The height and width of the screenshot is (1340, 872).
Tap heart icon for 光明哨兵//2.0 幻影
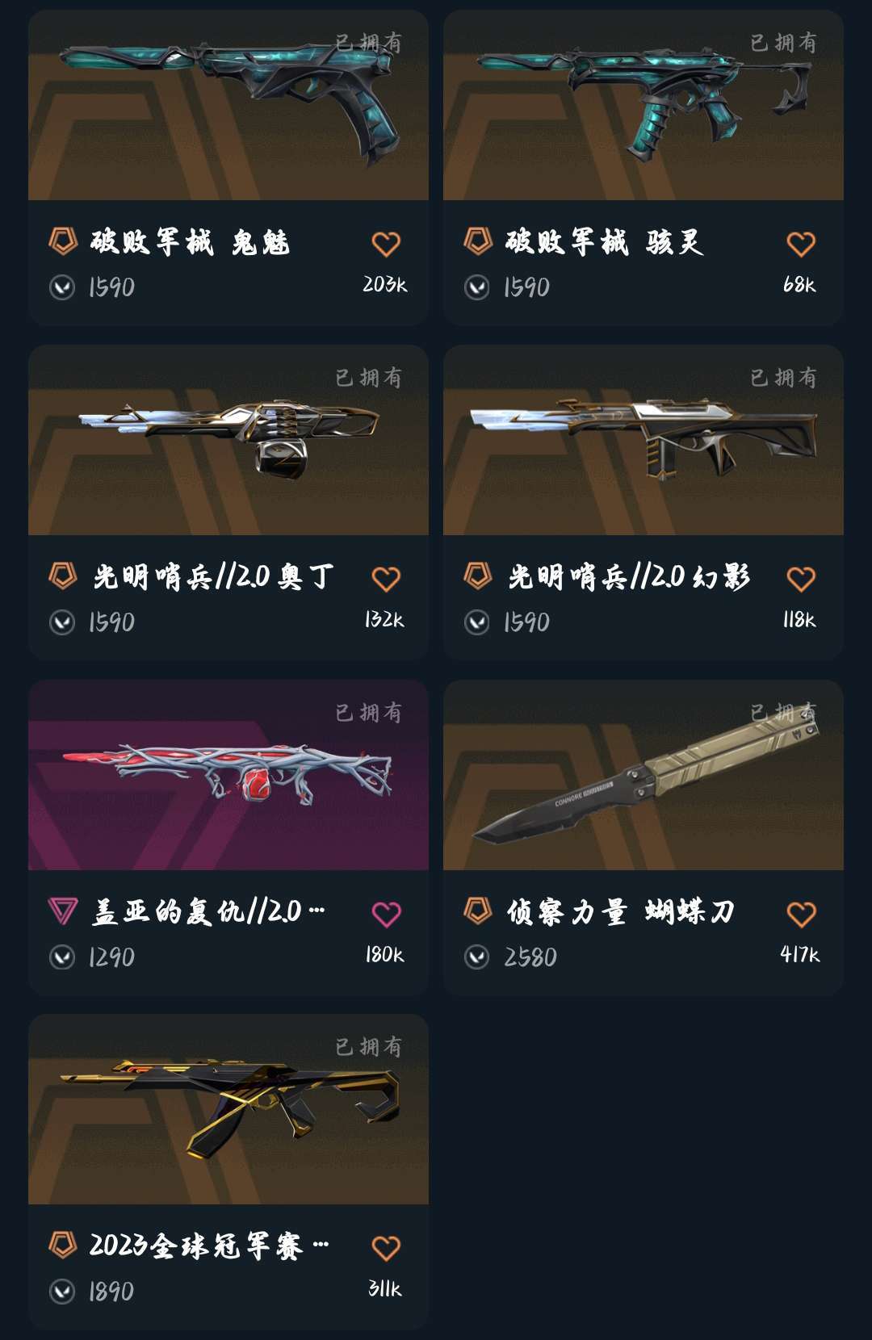click(x=801, y=579)
